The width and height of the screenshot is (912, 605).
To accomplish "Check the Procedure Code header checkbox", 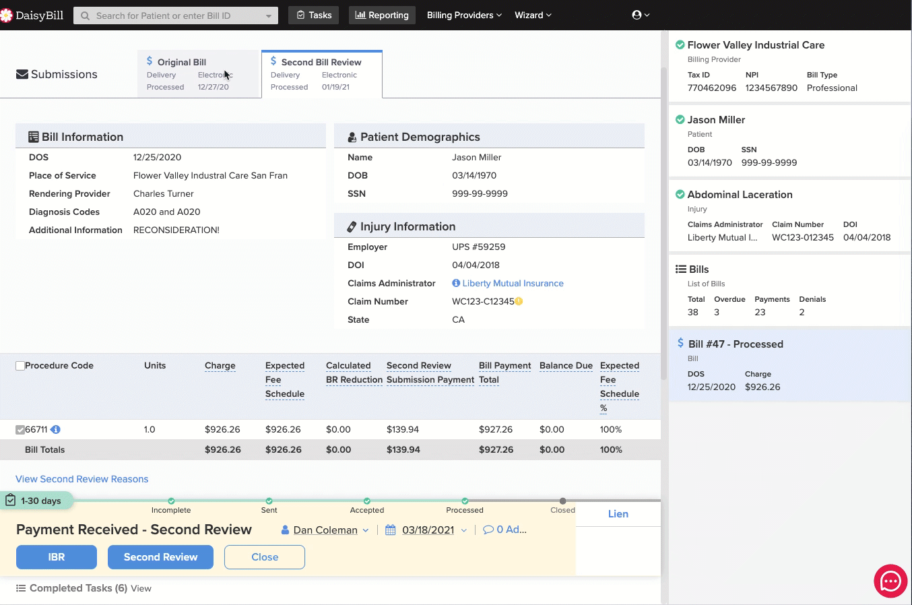I will (x=20, y=366).
